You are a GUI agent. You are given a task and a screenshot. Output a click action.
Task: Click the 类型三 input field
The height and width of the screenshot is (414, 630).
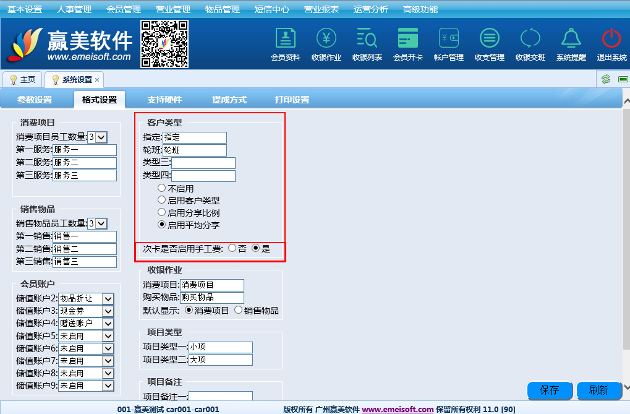click(203, 163)
